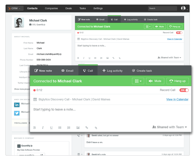Insert image using enlarged note toolbar icon

[78, 128]
